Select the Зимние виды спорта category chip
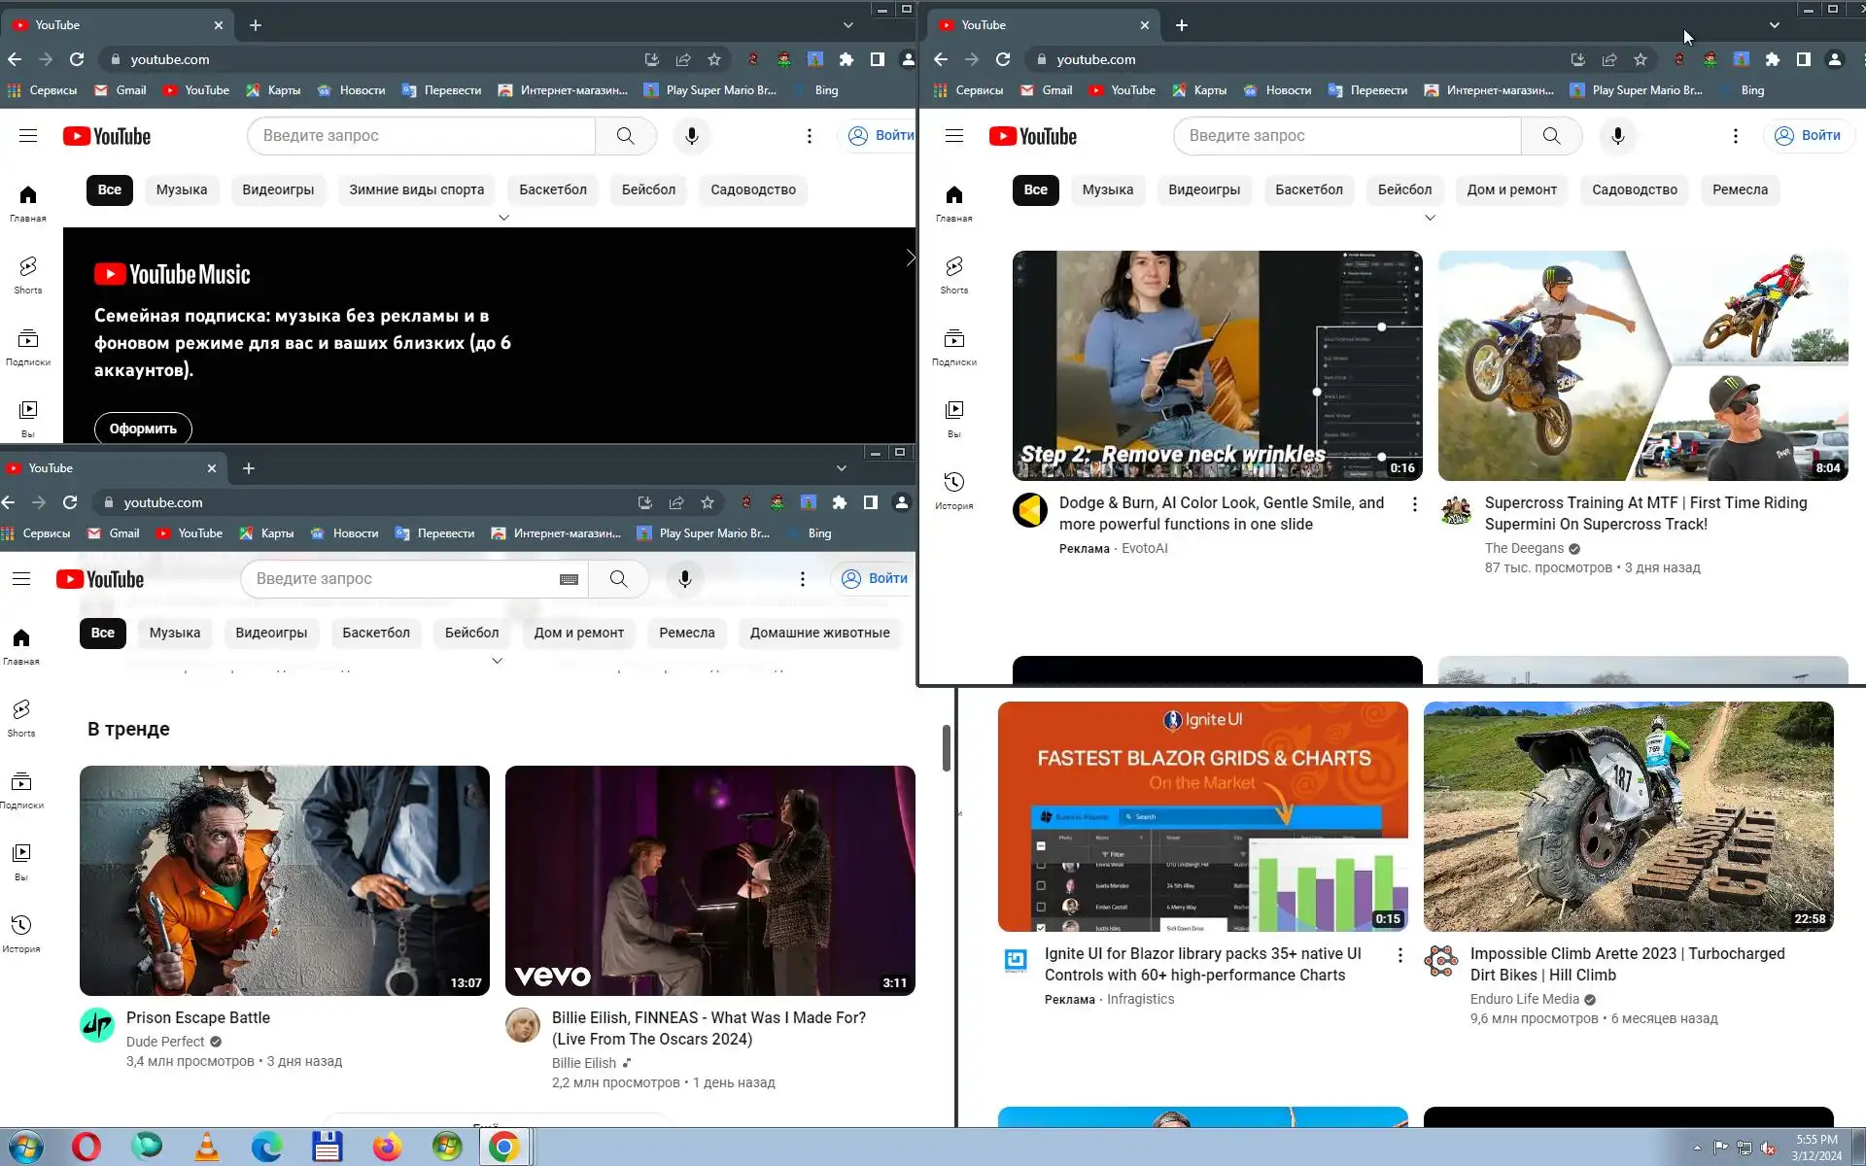 click(416, 189)
